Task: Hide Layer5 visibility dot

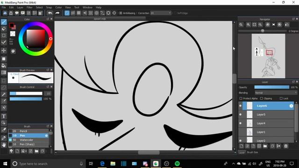Action: (x=240, y=114)
